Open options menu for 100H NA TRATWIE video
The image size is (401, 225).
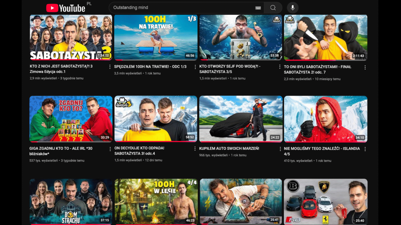(x=195, y=67)
